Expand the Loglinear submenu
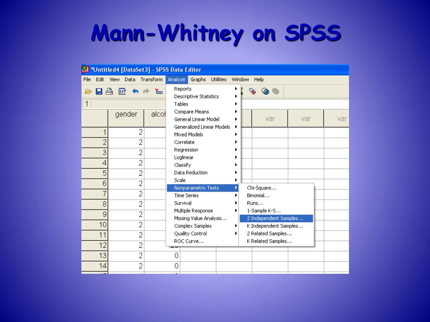This screenshot has width=430, height=322. tap(203, 158)
